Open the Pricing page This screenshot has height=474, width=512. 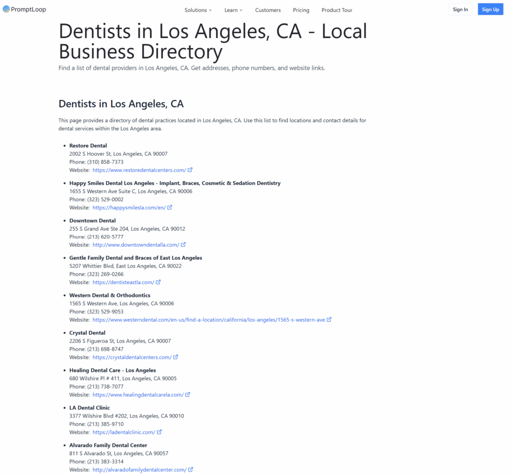tap(301, 10)
